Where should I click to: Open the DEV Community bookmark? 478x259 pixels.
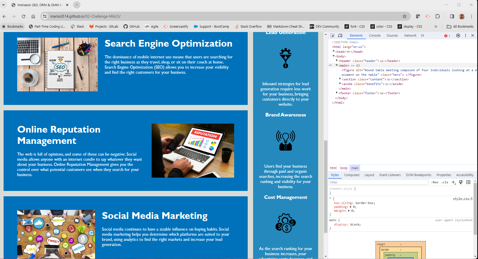324,26
